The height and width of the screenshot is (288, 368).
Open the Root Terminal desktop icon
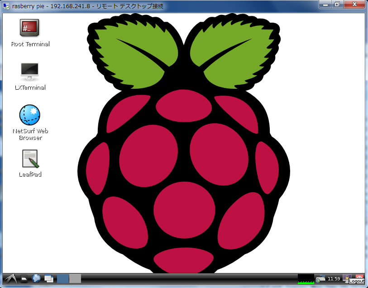[x=29, y=28]
